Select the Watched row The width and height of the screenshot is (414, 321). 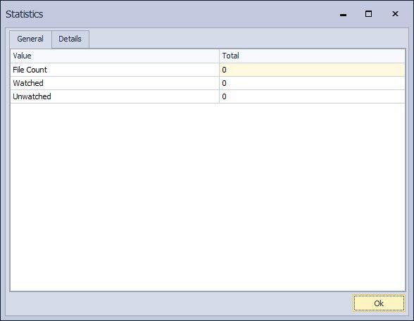click(208, 83)
